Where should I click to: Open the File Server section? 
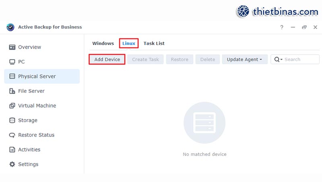(42, 91)
